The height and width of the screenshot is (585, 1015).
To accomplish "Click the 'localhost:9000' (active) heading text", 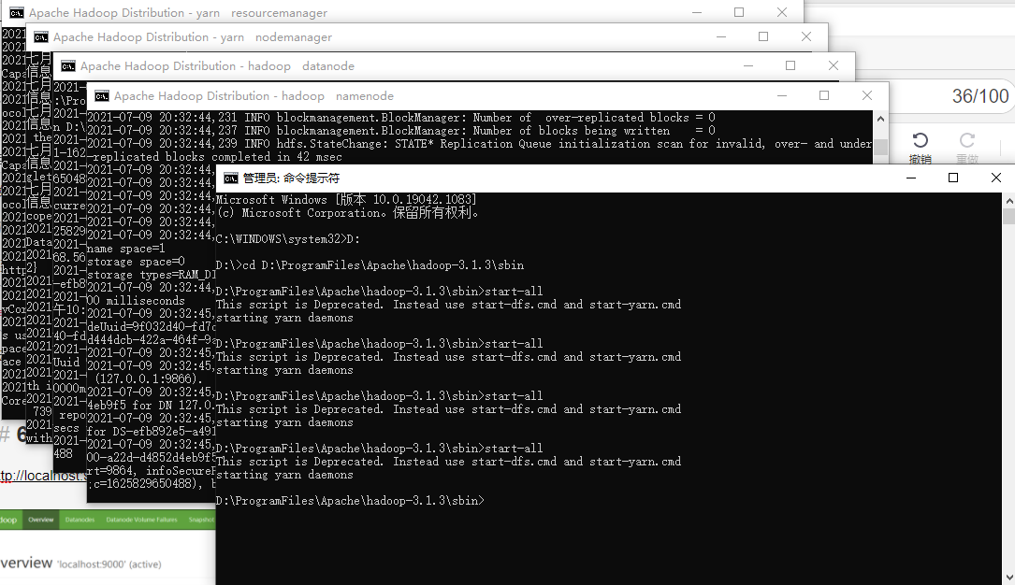I will [109, 564].
